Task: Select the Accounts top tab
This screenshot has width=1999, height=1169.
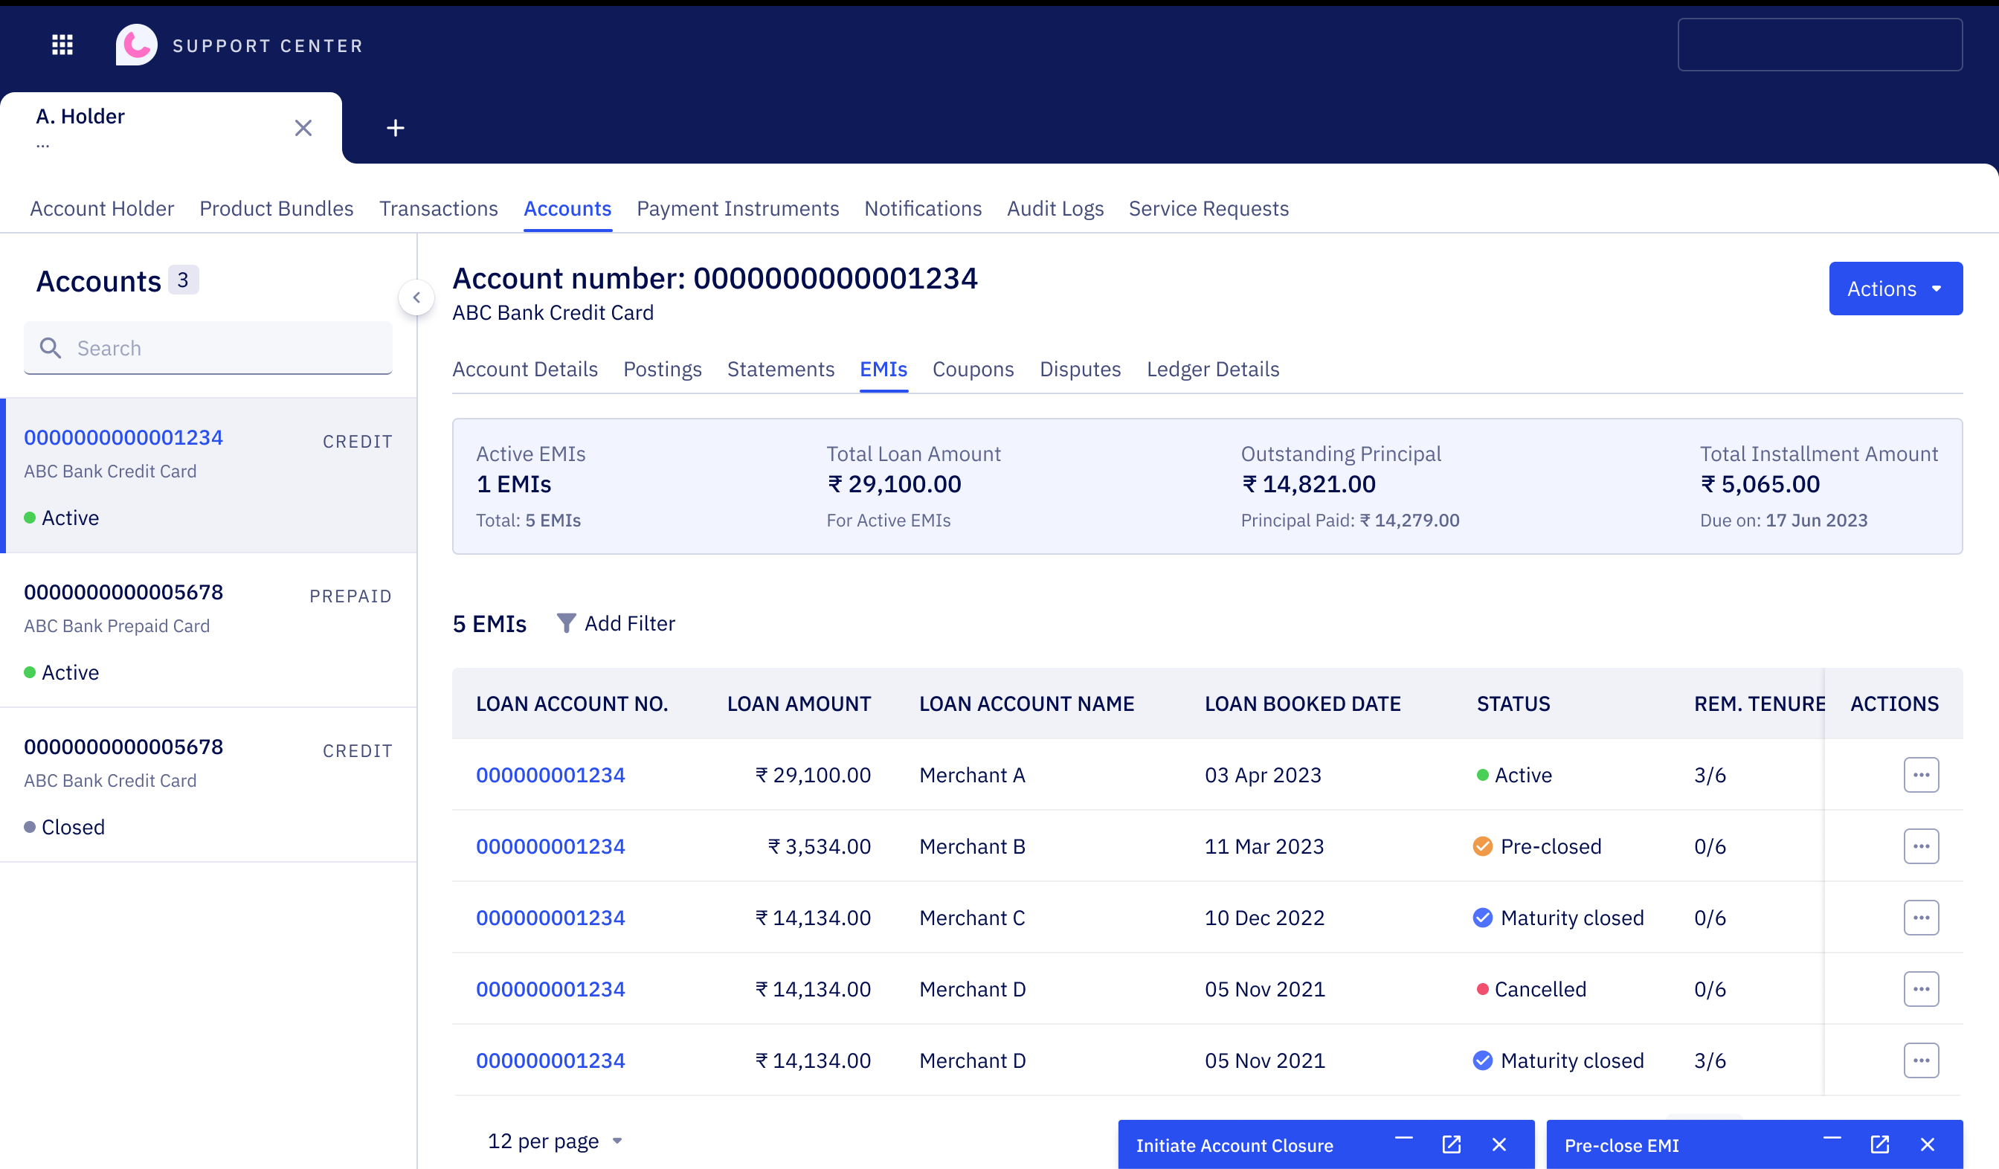Action: (567, 208)
